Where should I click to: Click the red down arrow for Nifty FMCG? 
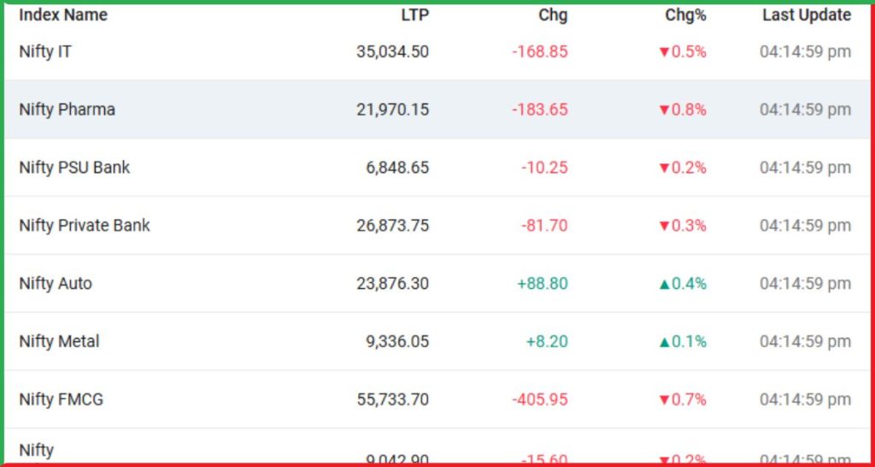663,400
